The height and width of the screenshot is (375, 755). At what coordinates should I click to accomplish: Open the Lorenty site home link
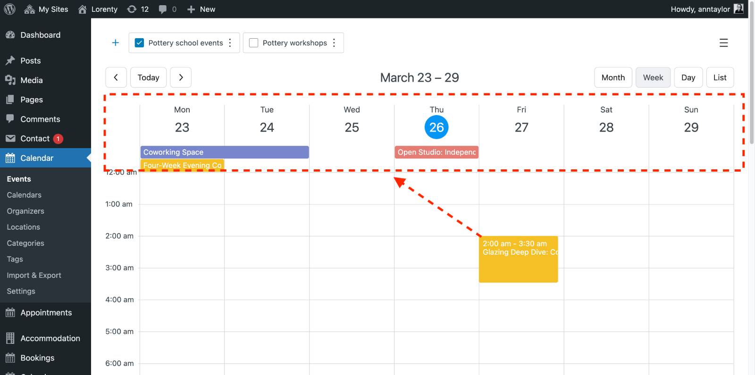point(98,9)
